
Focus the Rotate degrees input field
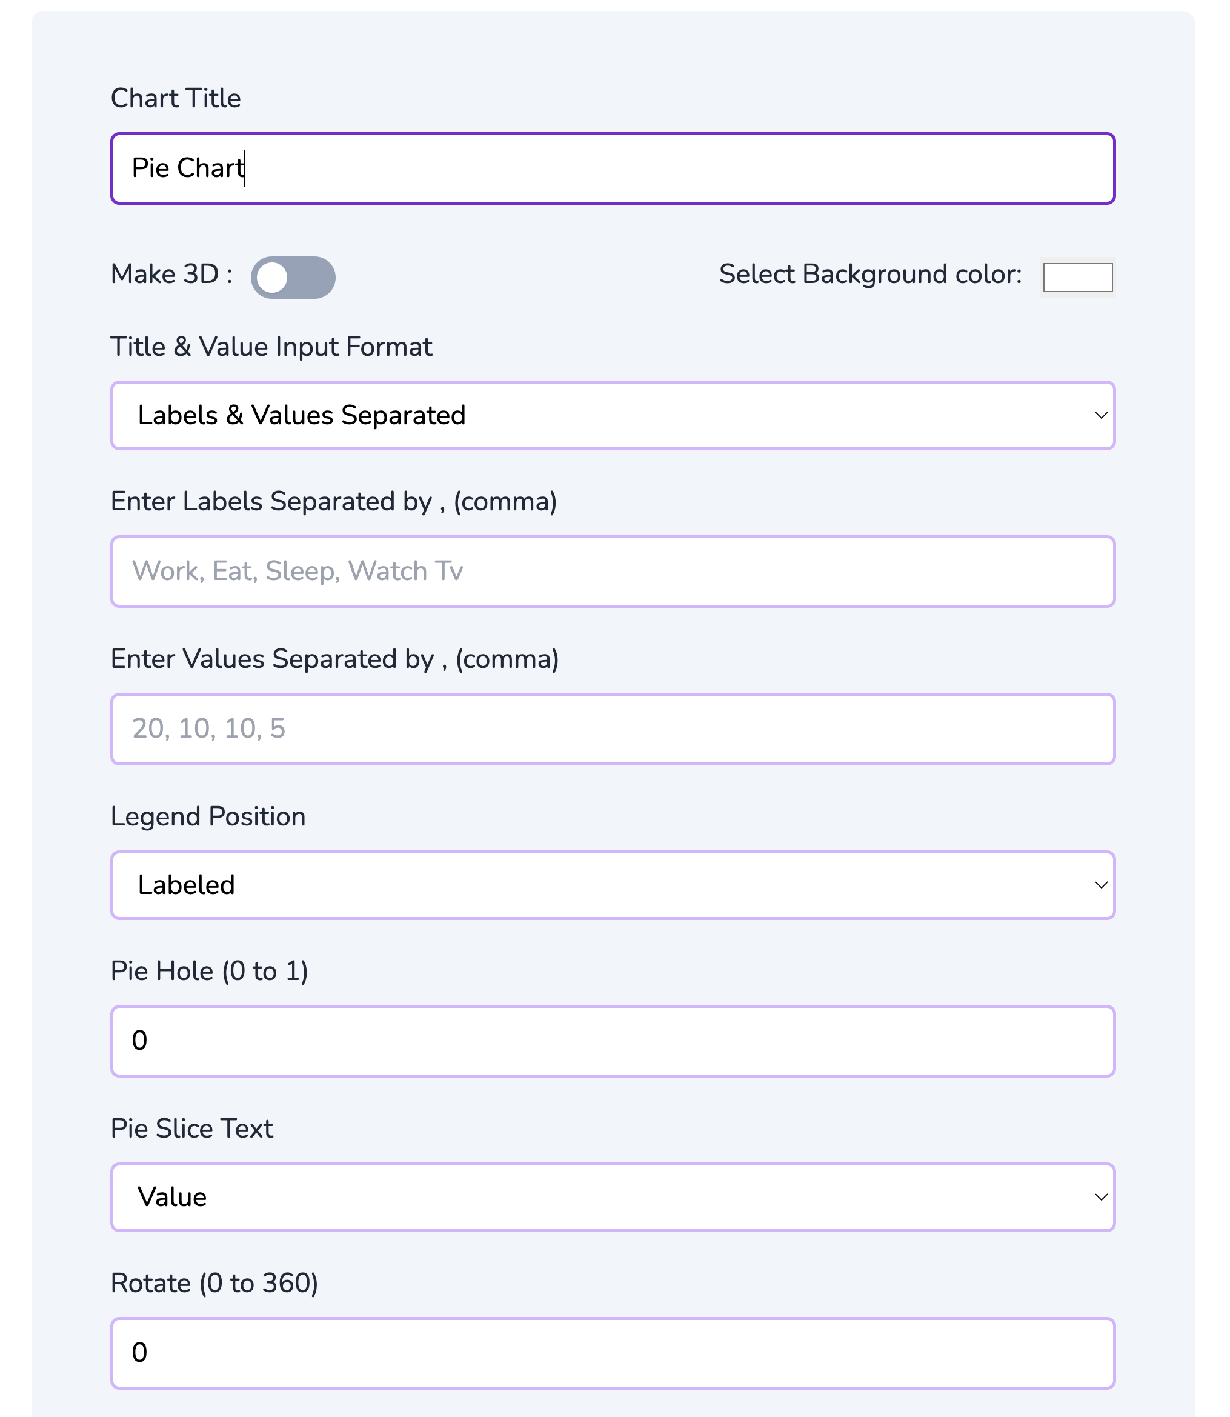pos(612,1353)
